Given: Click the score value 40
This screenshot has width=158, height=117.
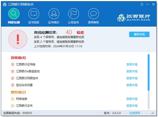Looking at the screenshot, I should tap(69, 32).
